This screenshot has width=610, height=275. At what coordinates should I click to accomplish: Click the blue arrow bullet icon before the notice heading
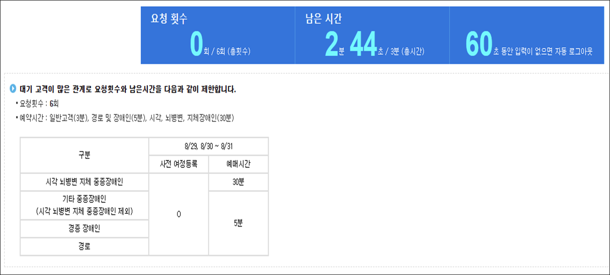tap(13, 89)
